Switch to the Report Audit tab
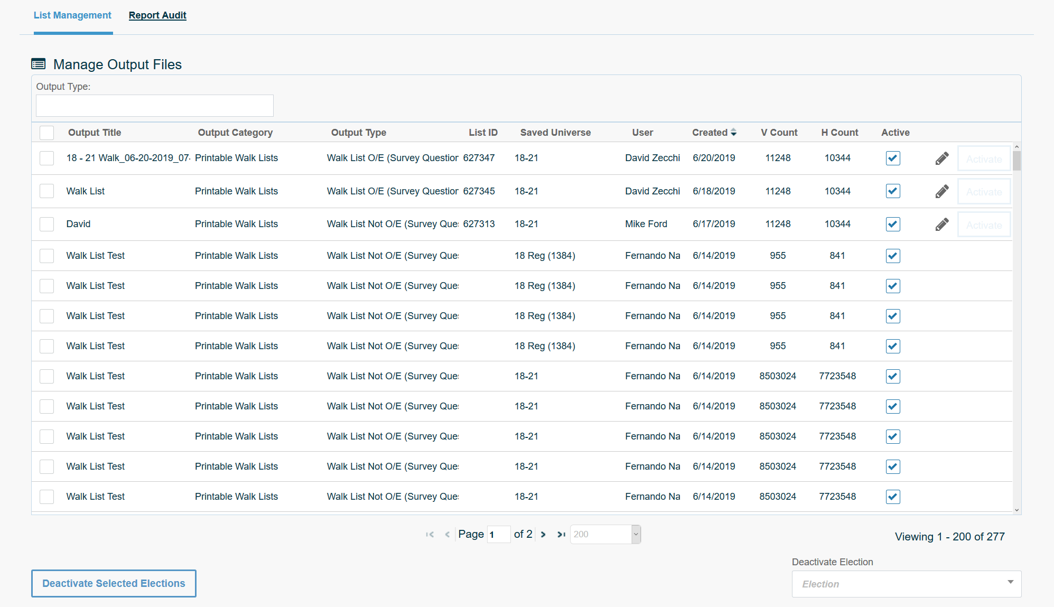1054x607 pixels. [157, 15]
